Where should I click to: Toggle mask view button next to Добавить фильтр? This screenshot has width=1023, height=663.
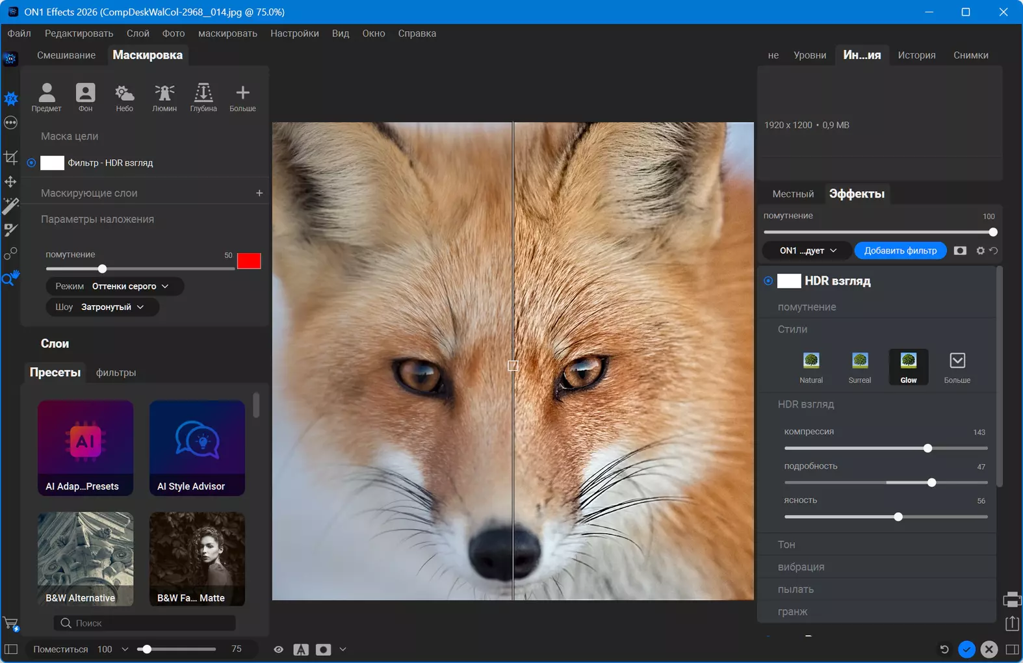(960, 250)
